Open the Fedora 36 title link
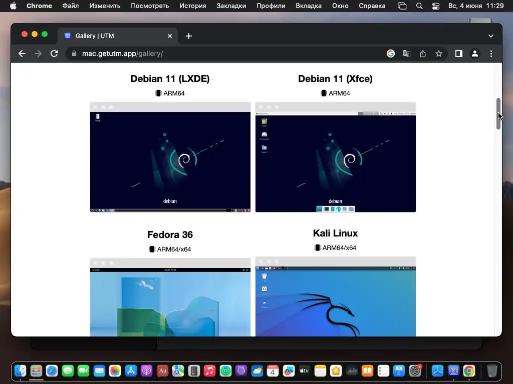 pos(170,234)
